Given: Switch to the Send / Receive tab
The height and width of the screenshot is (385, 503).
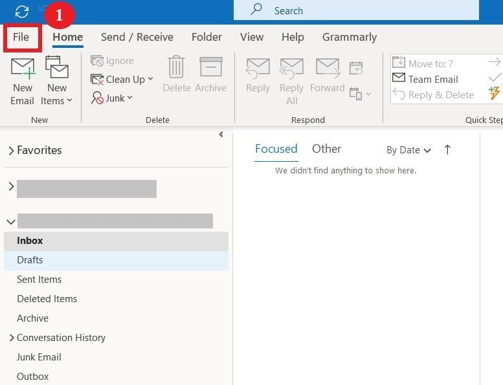Looking at the screenshot, I should (137, 37).
